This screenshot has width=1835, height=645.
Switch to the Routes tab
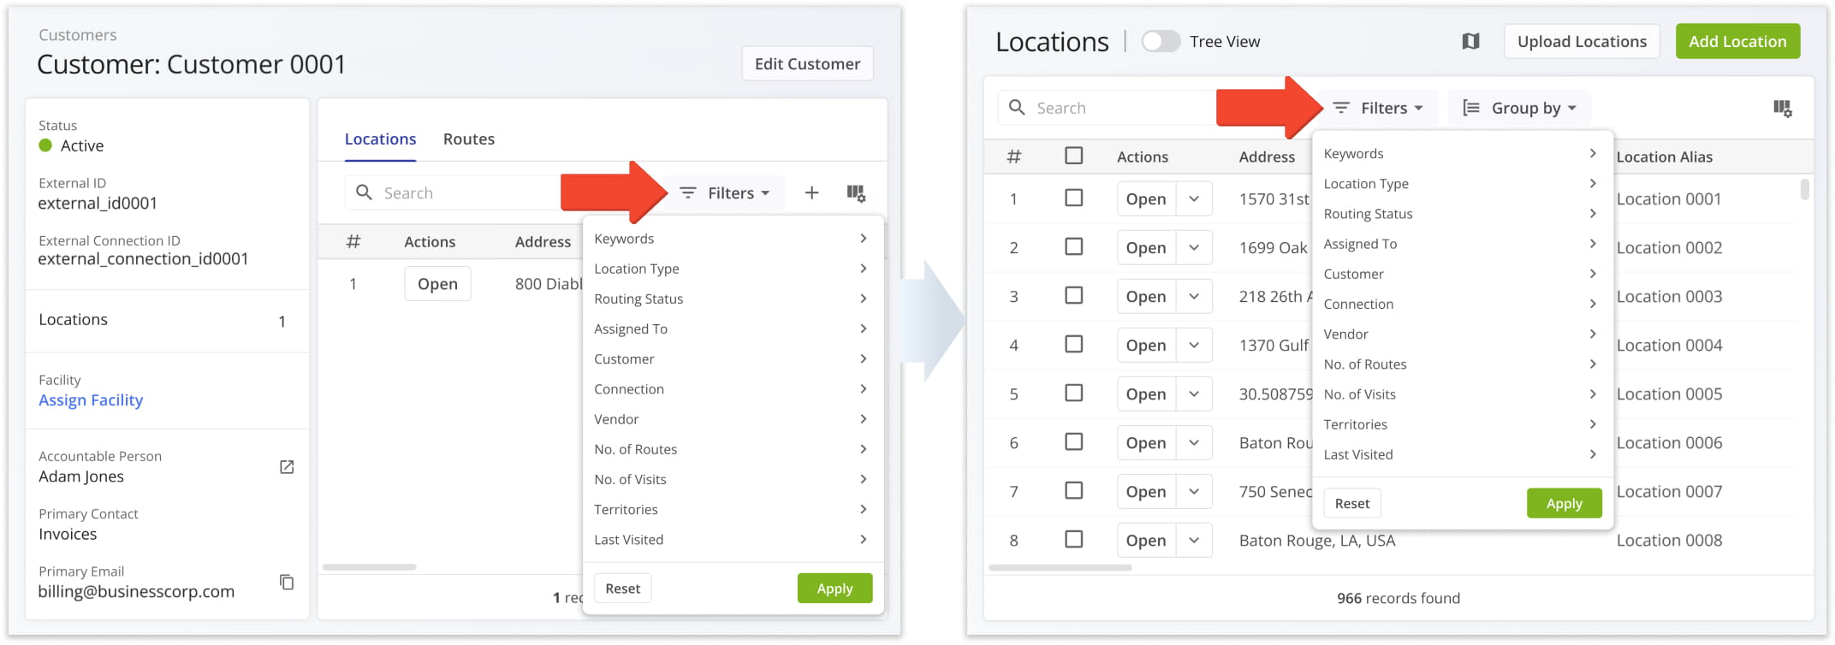click(x=468, y=139)
